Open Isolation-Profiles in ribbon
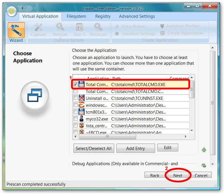This screenshot has width=224, height=194. click(180, 26)
